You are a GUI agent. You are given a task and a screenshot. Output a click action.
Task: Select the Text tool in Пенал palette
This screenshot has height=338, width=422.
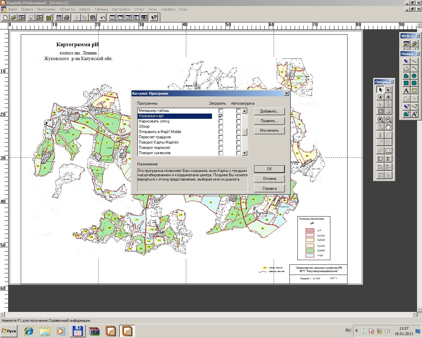pos(406,90)
